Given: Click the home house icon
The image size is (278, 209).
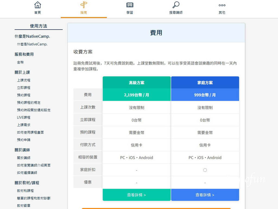Looking at the screenshot, I should coord(37,5).
